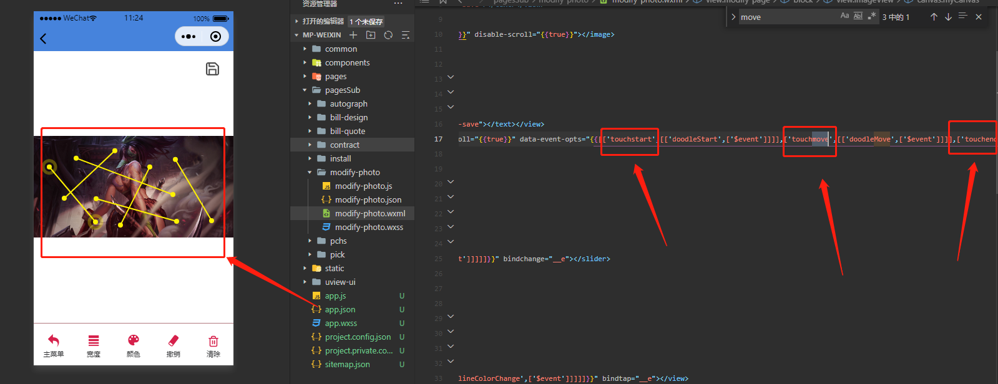Fold code at line 32 chevron
Screen dimensions: 998x384
[451, 362]
